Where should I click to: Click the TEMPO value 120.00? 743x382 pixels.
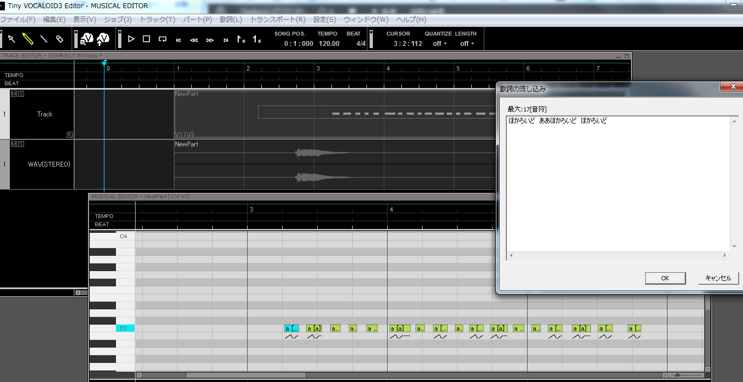[329, 44]
